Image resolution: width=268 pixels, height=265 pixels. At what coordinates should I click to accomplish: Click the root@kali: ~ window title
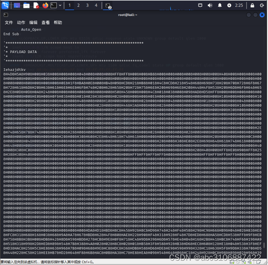(x=128, y=15)
